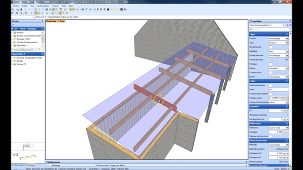Open the Fichier menu

pos(16,6)
